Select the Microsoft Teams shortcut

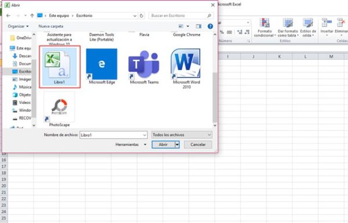click(144, 67)
